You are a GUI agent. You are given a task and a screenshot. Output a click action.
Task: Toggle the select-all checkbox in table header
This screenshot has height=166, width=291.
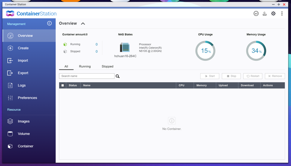point(63,86)
